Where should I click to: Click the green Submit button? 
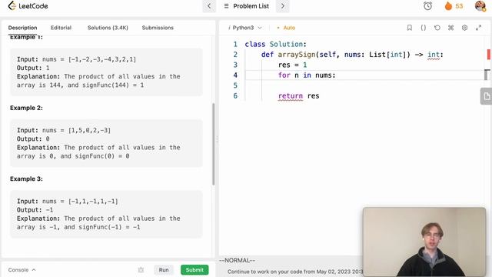tap(194, 270)
